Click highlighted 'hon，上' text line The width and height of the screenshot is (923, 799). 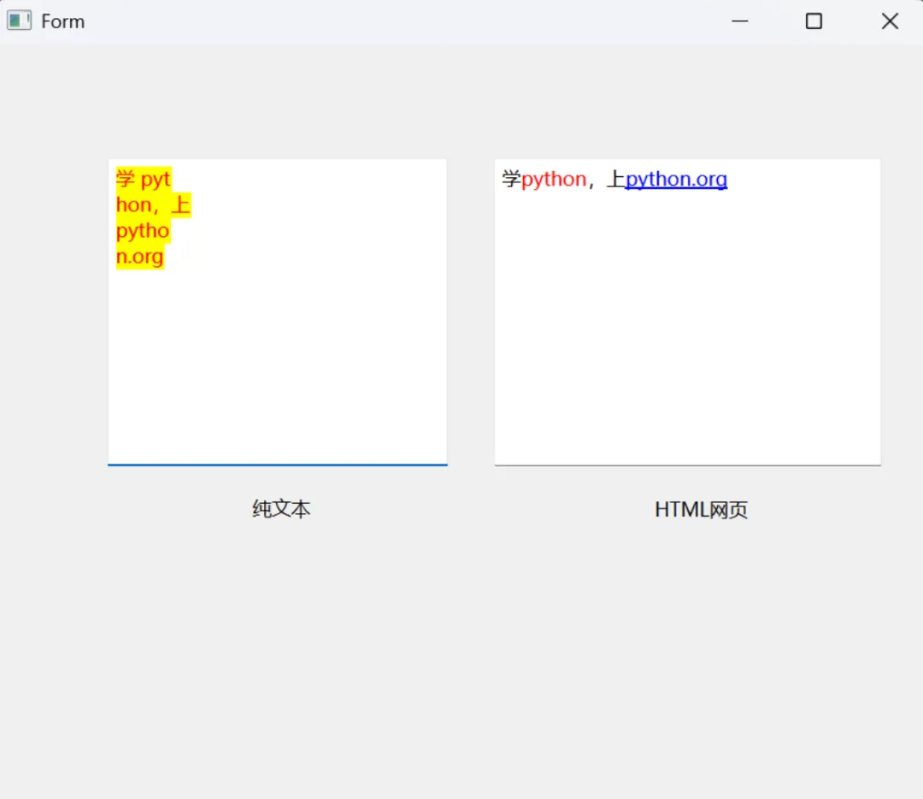pos(153,205)
